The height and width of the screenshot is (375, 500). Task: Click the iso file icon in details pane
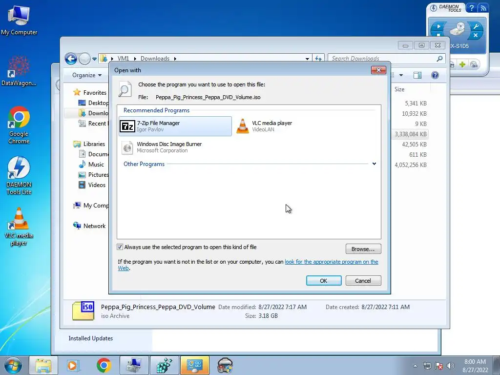pos(83,311)
